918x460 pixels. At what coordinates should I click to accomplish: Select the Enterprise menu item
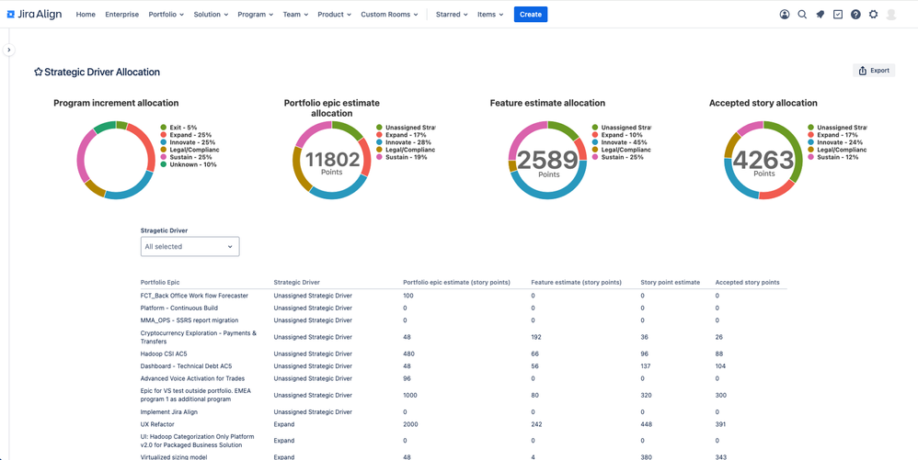point(121,15)
